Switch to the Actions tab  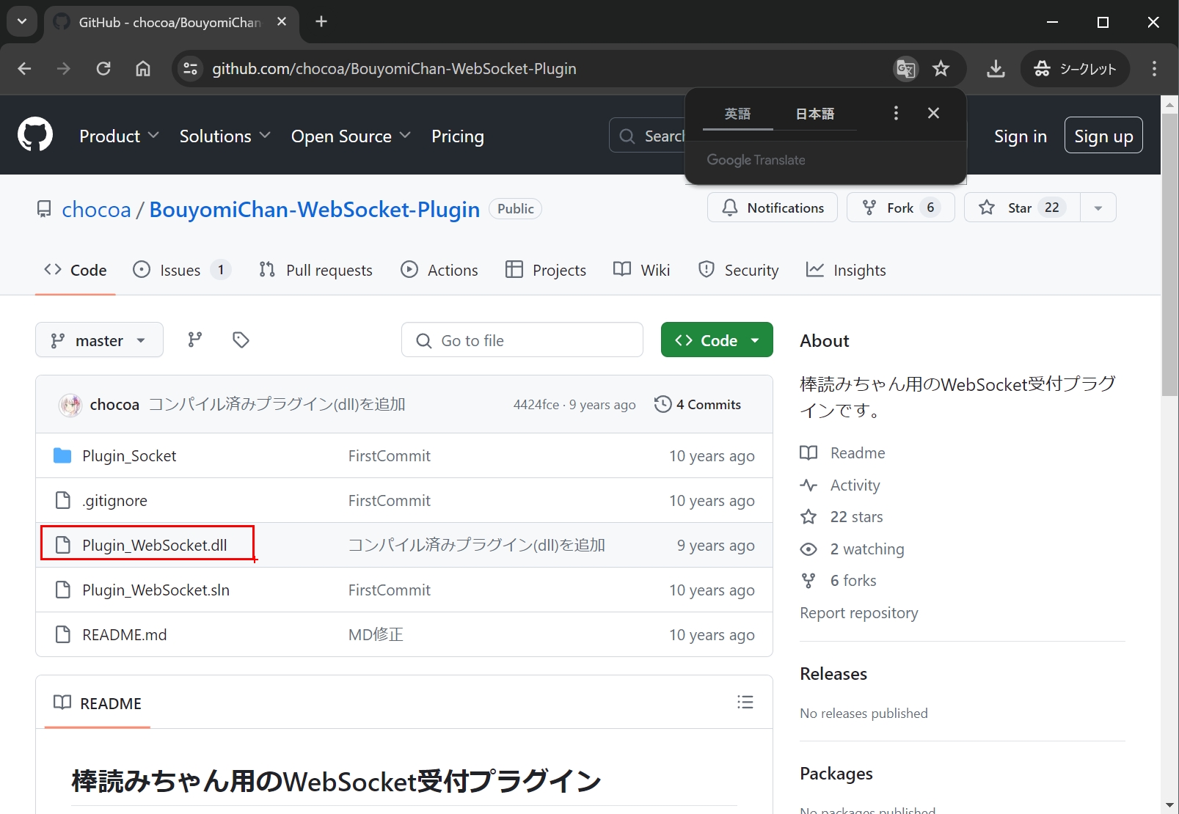pos(439,270)
